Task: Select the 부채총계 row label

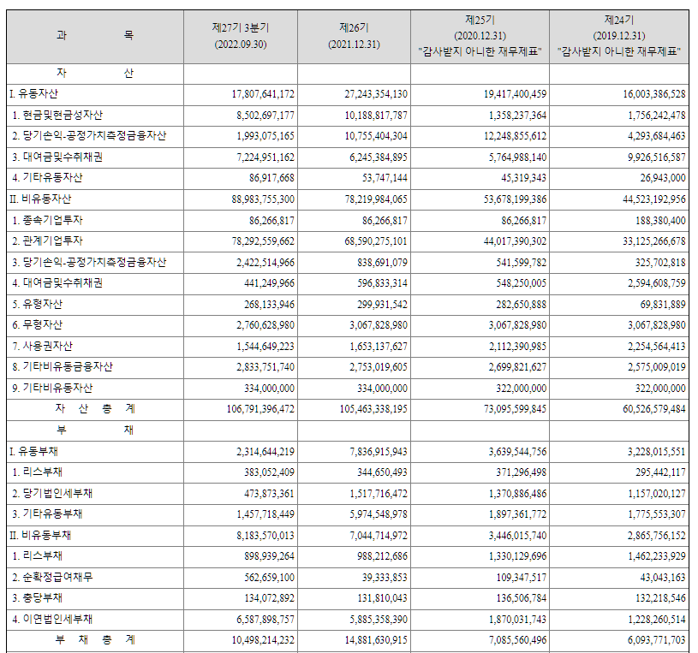Action: pyautogui.click(x=95, y=639)
